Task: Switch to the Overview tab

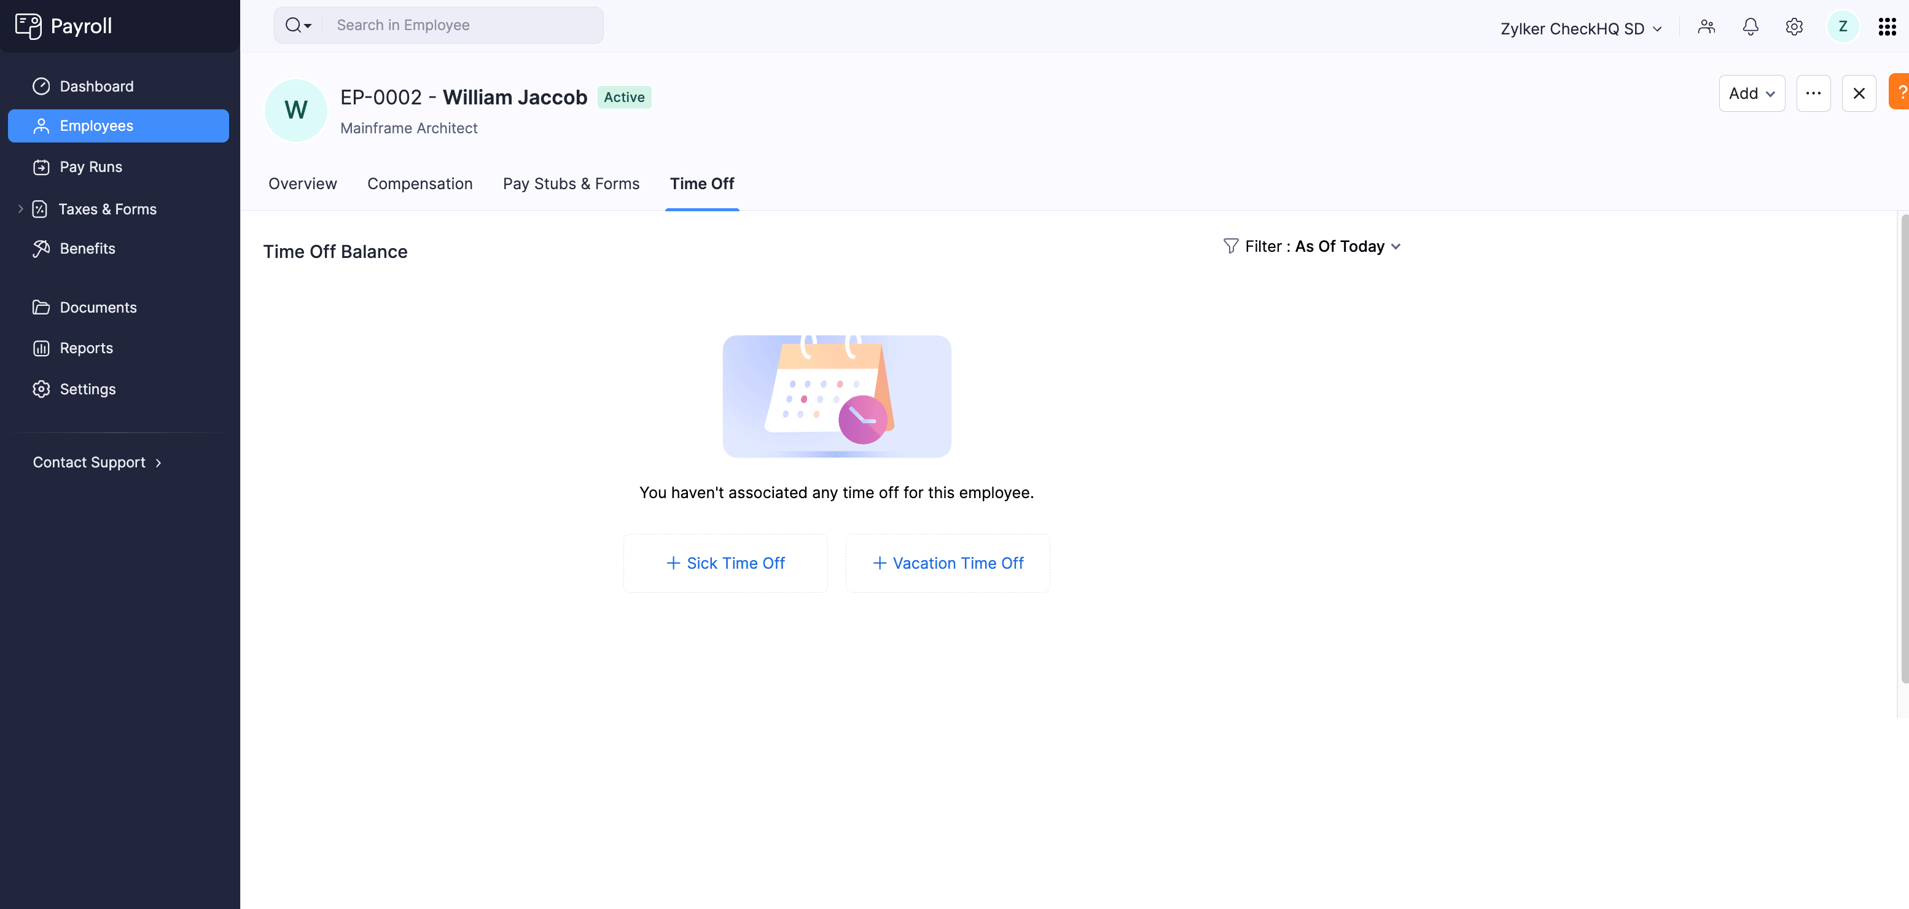Action: click(x=302, y=184)
